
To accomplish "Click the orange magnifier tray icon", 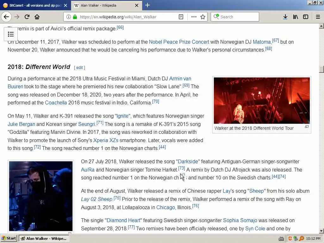I will 302,239.
